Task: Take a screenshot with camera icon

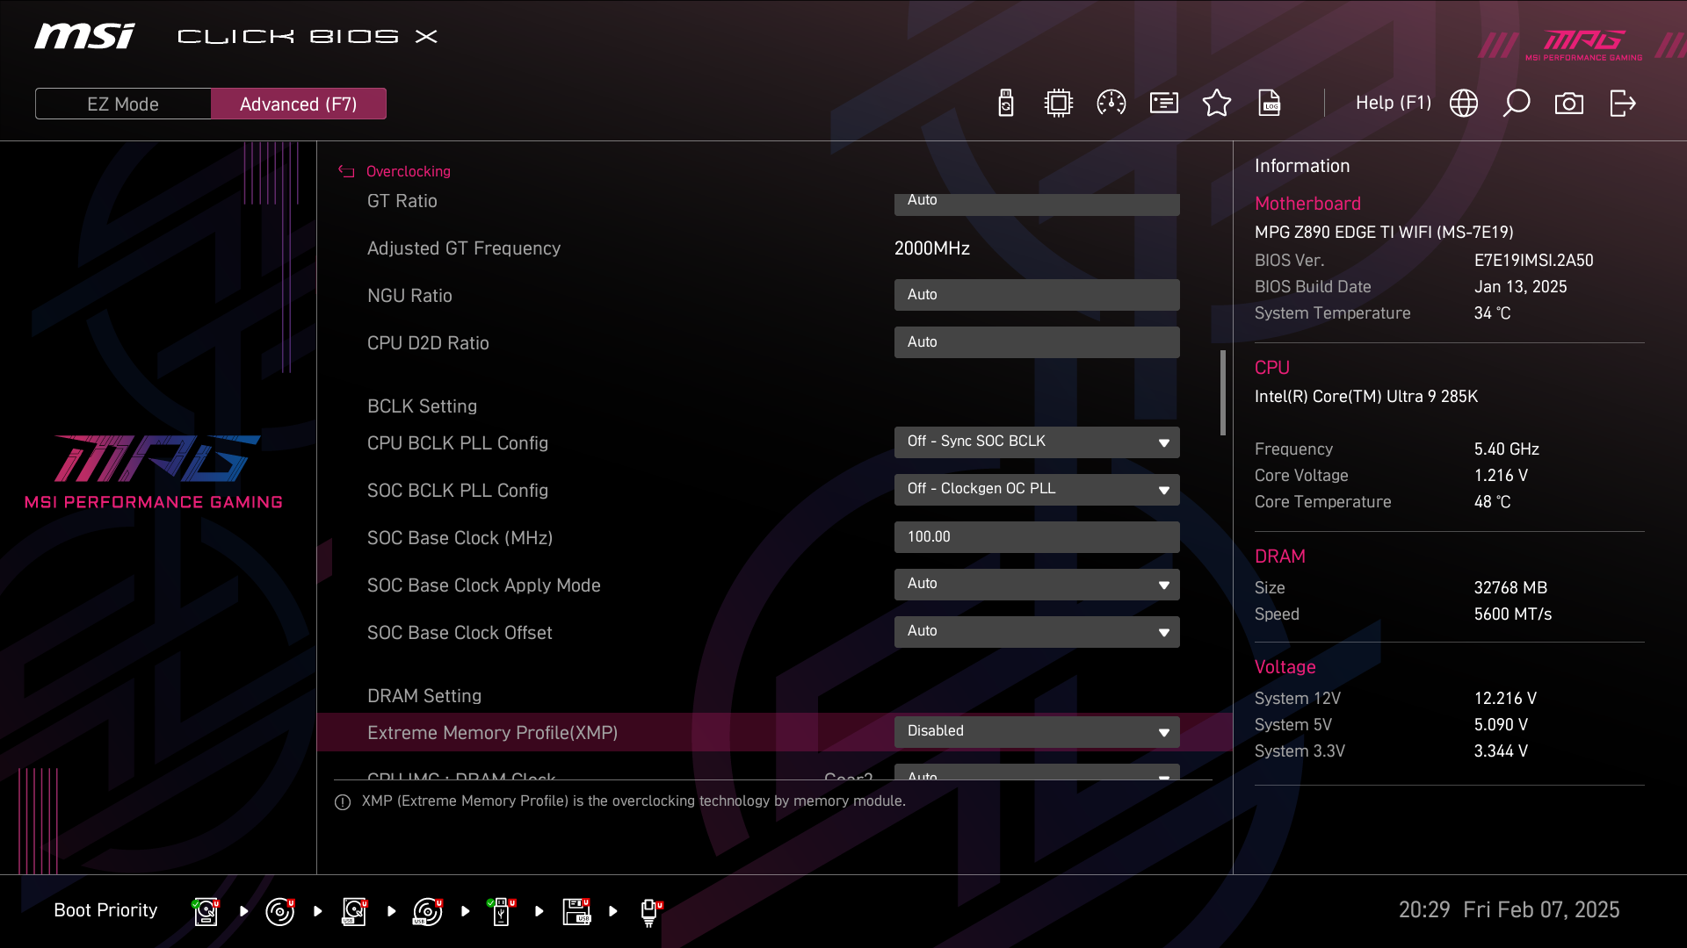Action: pos(1569,104)
